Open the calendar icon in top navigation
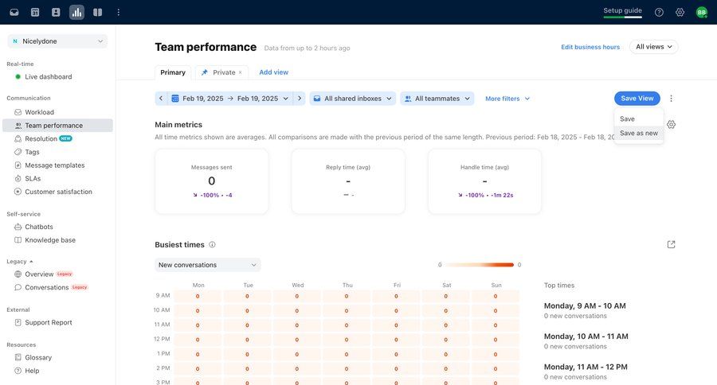The width and height of the screenshot is (717, 385). (x=35, y=12)
